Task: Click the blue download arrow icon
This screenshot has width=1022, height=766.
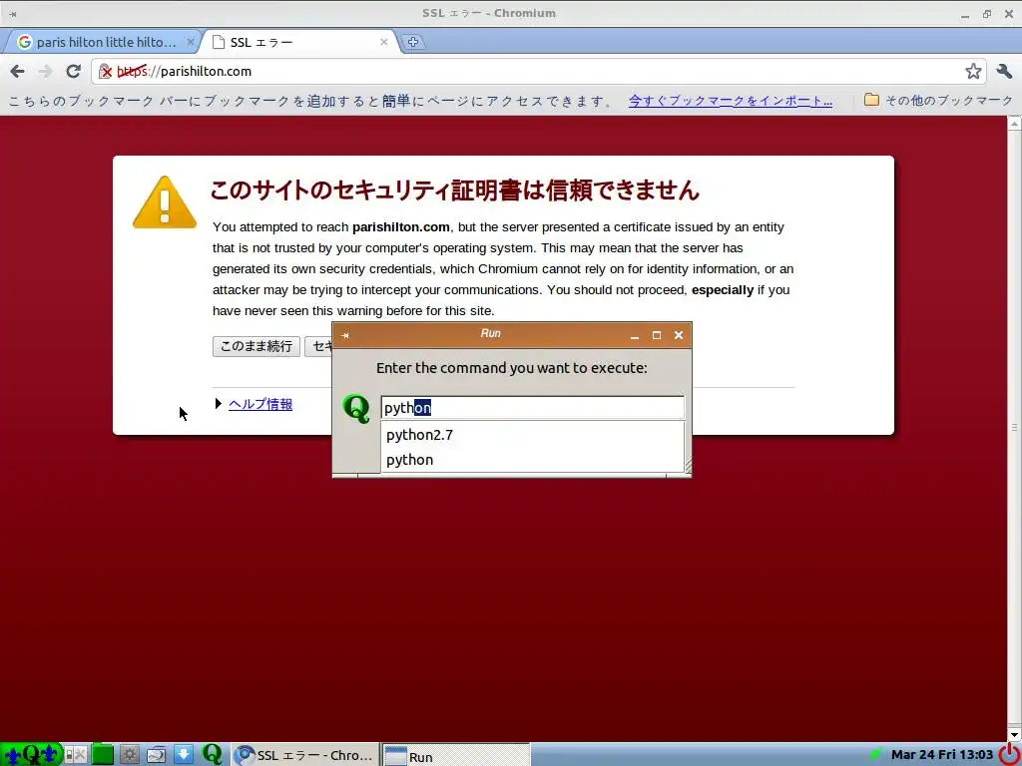Action: (x=184, y=754)
